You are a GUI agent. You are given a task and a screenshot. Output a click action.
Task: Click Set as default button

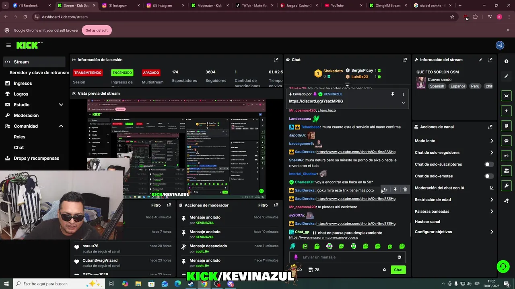(x=97, y=31)
